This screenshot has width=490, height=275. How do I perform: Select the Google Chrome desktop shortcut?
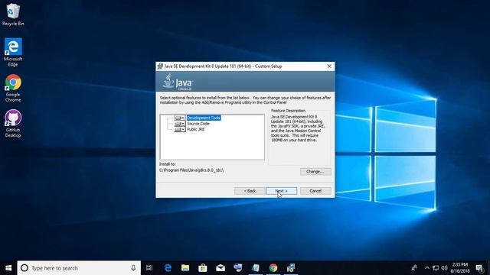(x=13, y=88)
